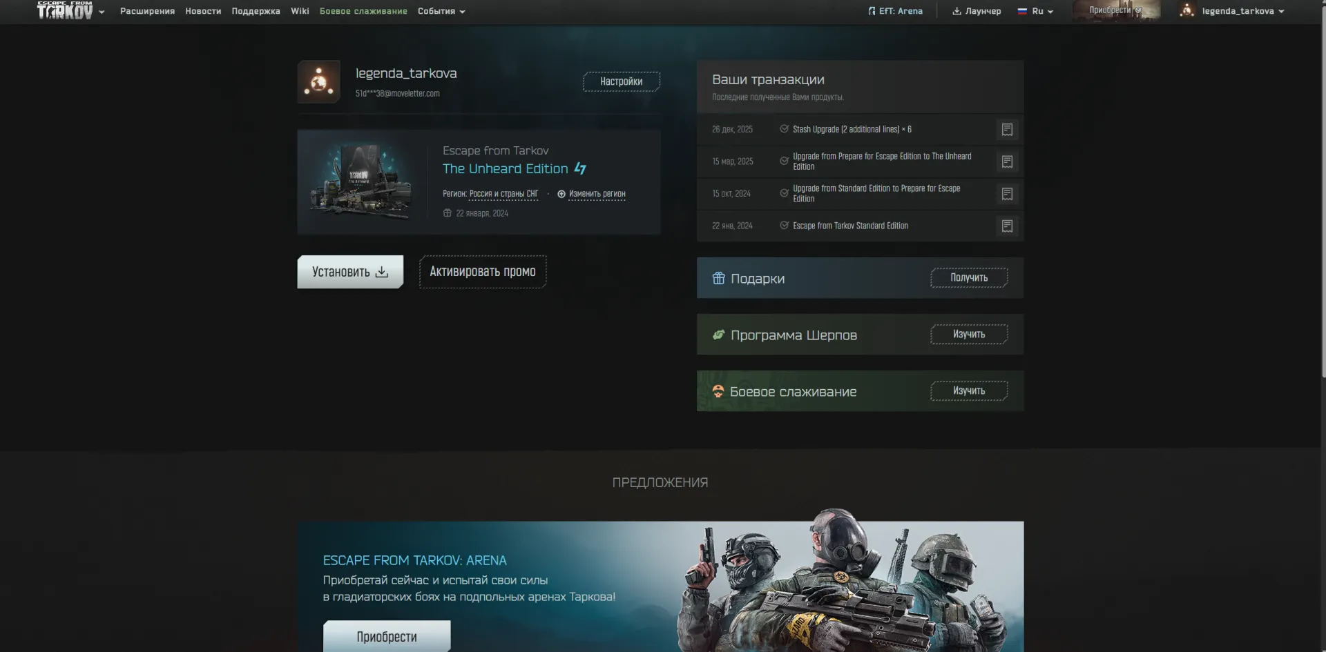Click the Лаунчер download link

(977, 11)
